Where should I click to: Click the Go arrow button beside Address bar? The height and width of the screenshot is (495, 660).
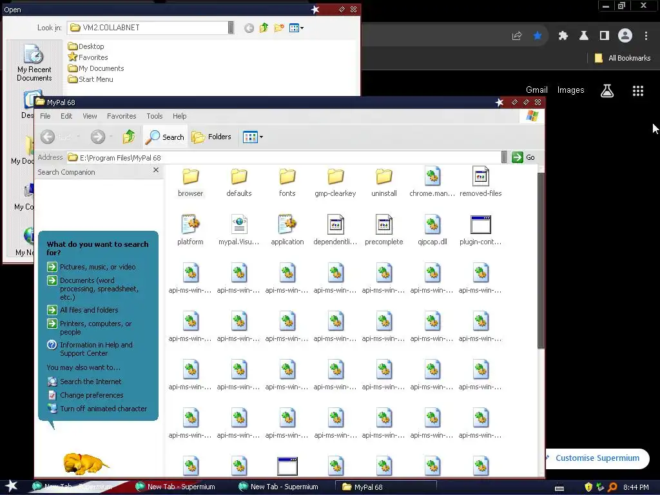518,157
